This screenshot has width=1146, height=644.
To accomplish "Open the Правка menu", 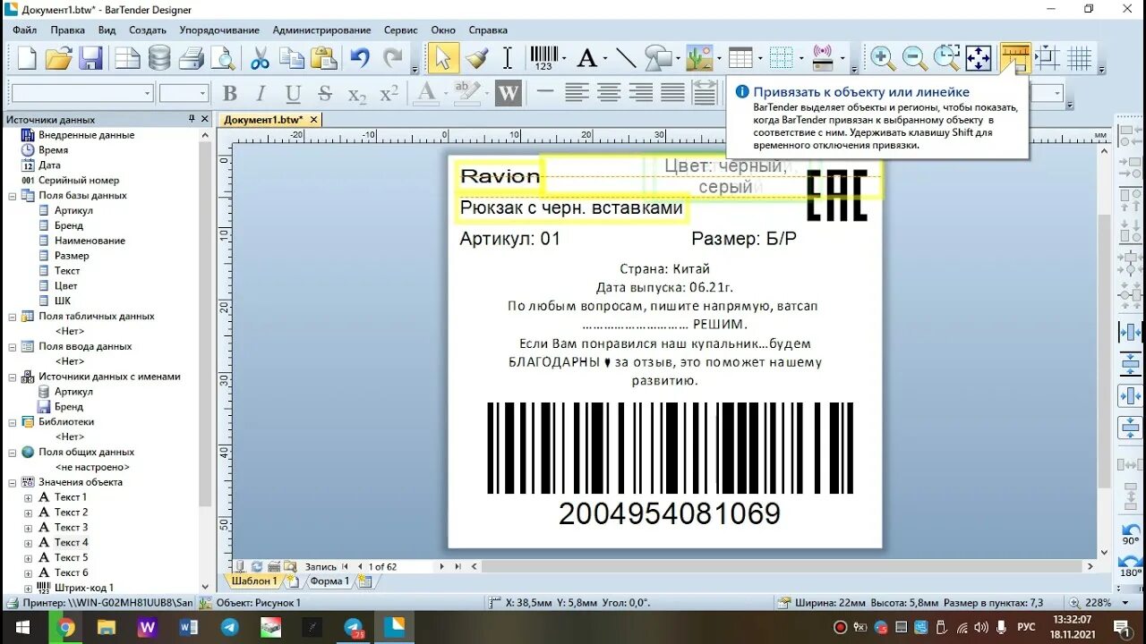I will tap(68, 30).
